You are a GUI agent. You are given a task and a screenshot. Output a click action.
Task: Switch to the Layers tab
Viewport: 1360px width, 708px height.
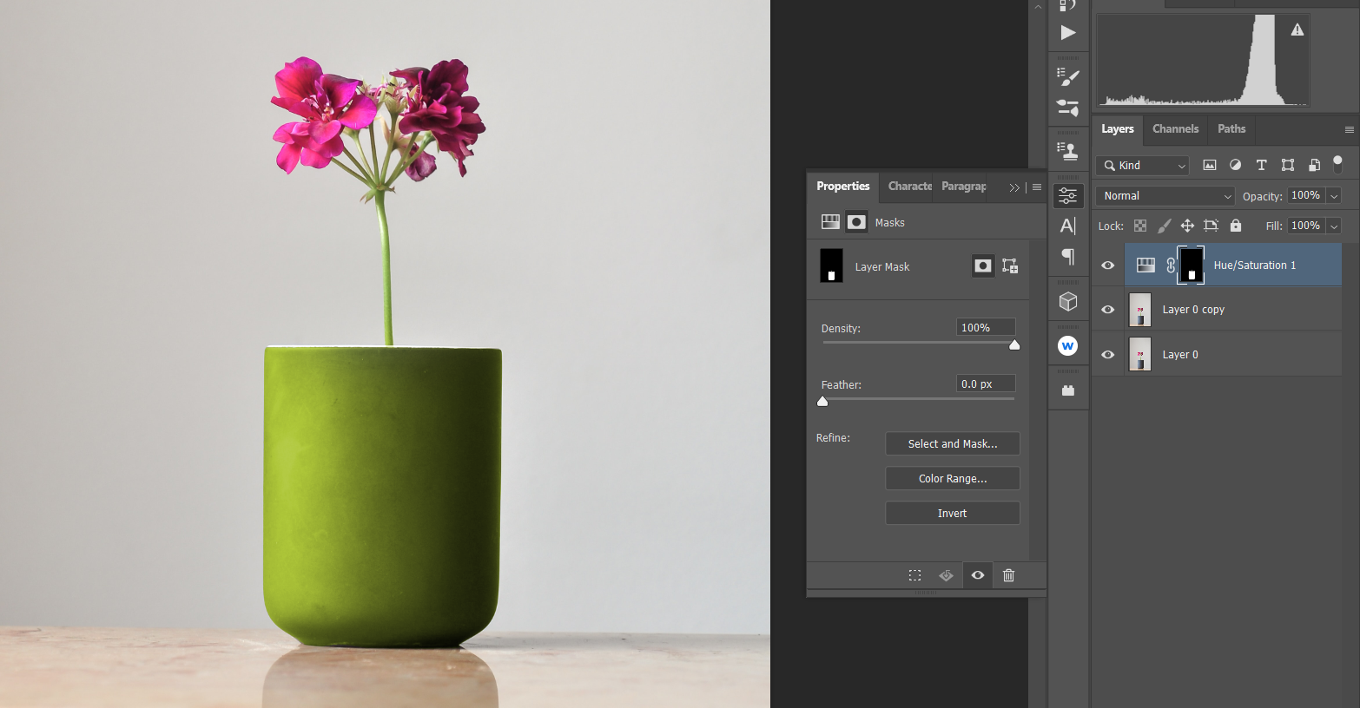point(1118,129)
